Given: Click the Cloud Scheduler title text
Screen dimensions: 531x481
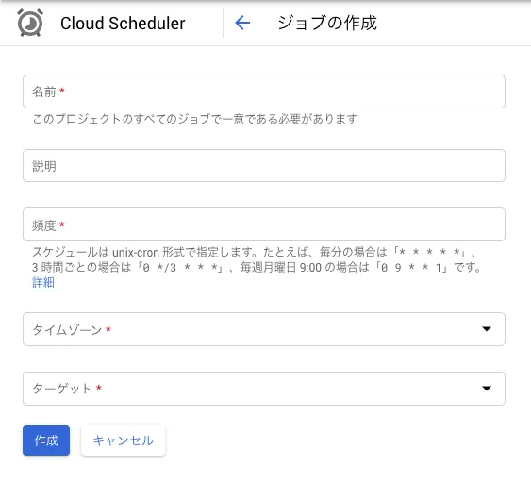Looking at the screenshot, I should 123,24.
